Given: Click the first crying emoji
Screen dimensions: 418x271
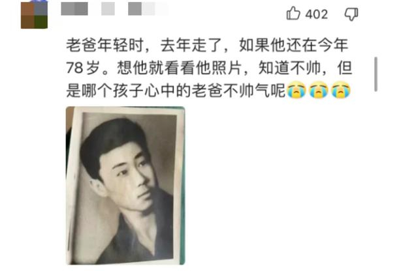Looking at the screenshot, I should pyautogui.click(x=296, y=90).
